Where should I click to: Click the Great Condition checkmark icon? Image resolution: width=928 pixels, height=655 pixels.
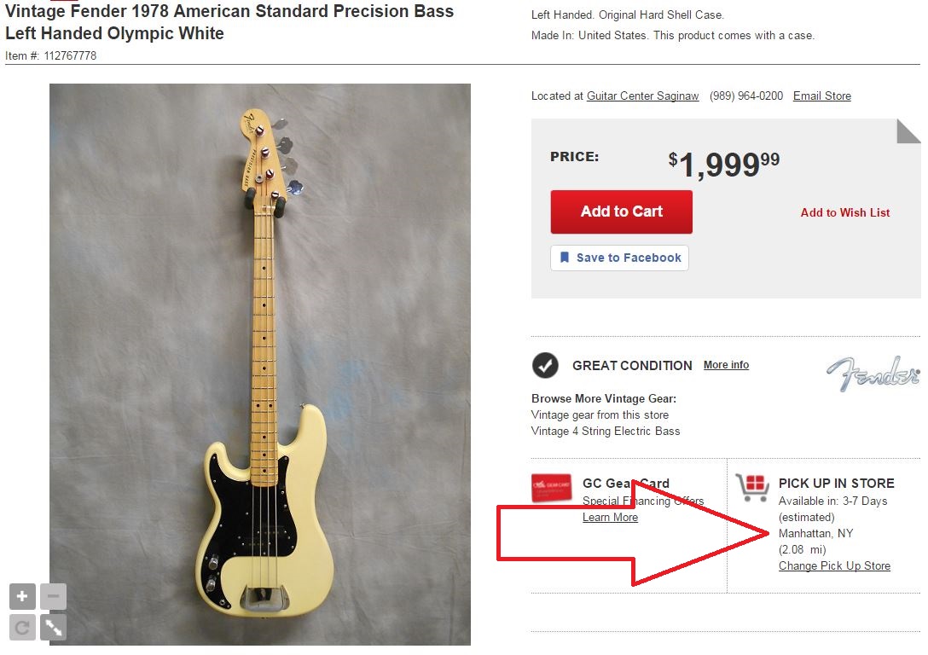(545, 366)
